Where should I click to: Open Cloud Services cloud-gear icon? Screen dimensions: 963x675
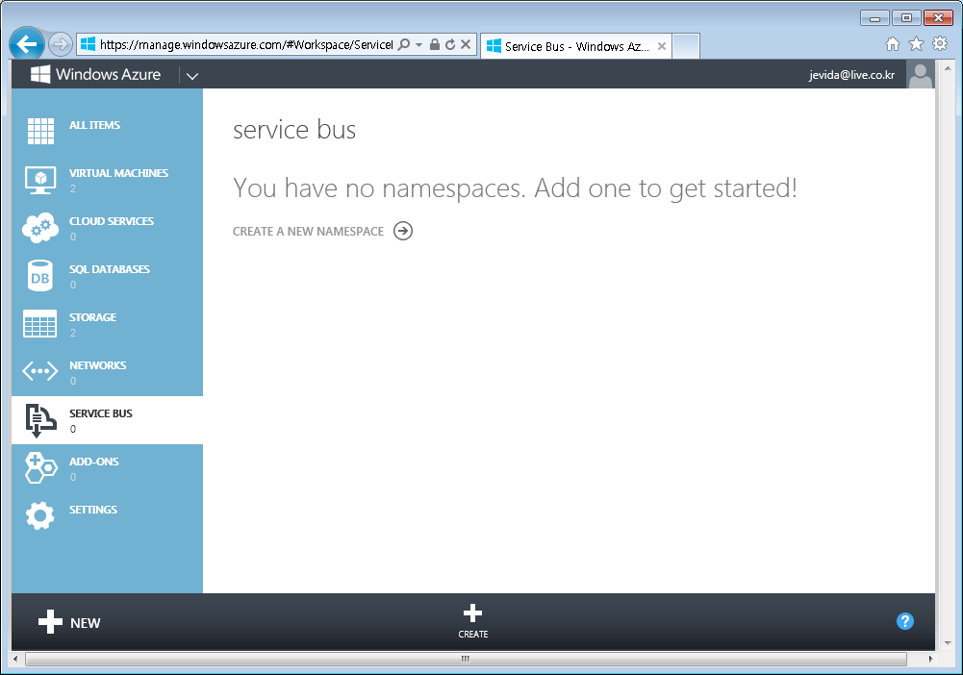coord(40,228)
